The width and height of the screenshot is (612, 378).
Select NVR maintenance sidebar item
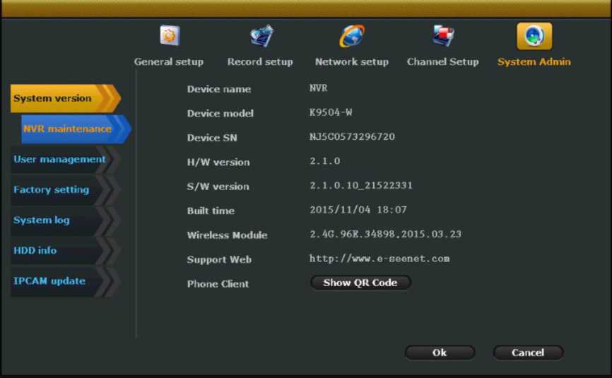coord(68,129)
